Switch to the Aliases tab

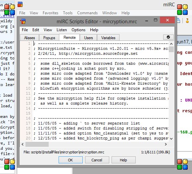click(x=29, y=38)
